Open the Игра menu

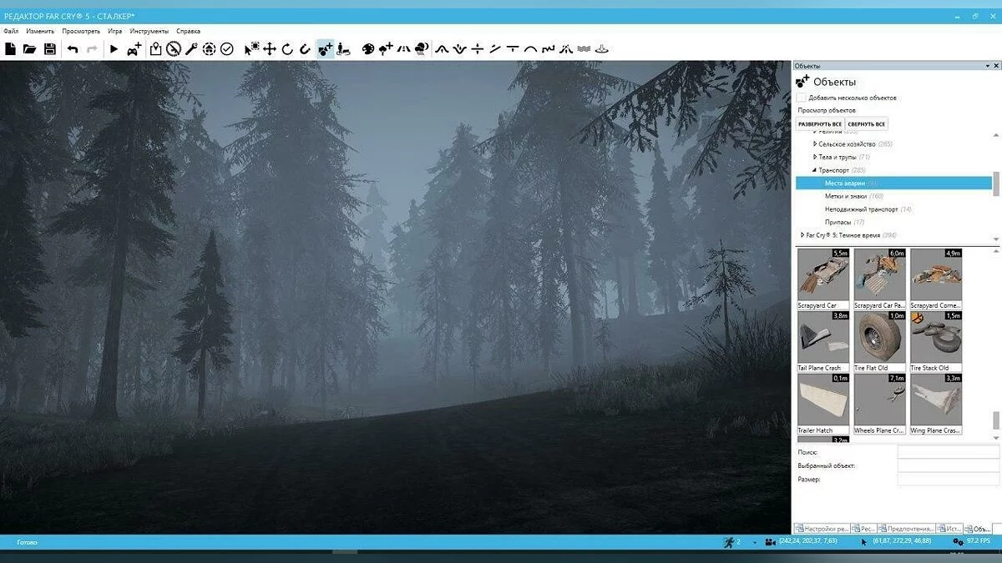click(115, 31)
